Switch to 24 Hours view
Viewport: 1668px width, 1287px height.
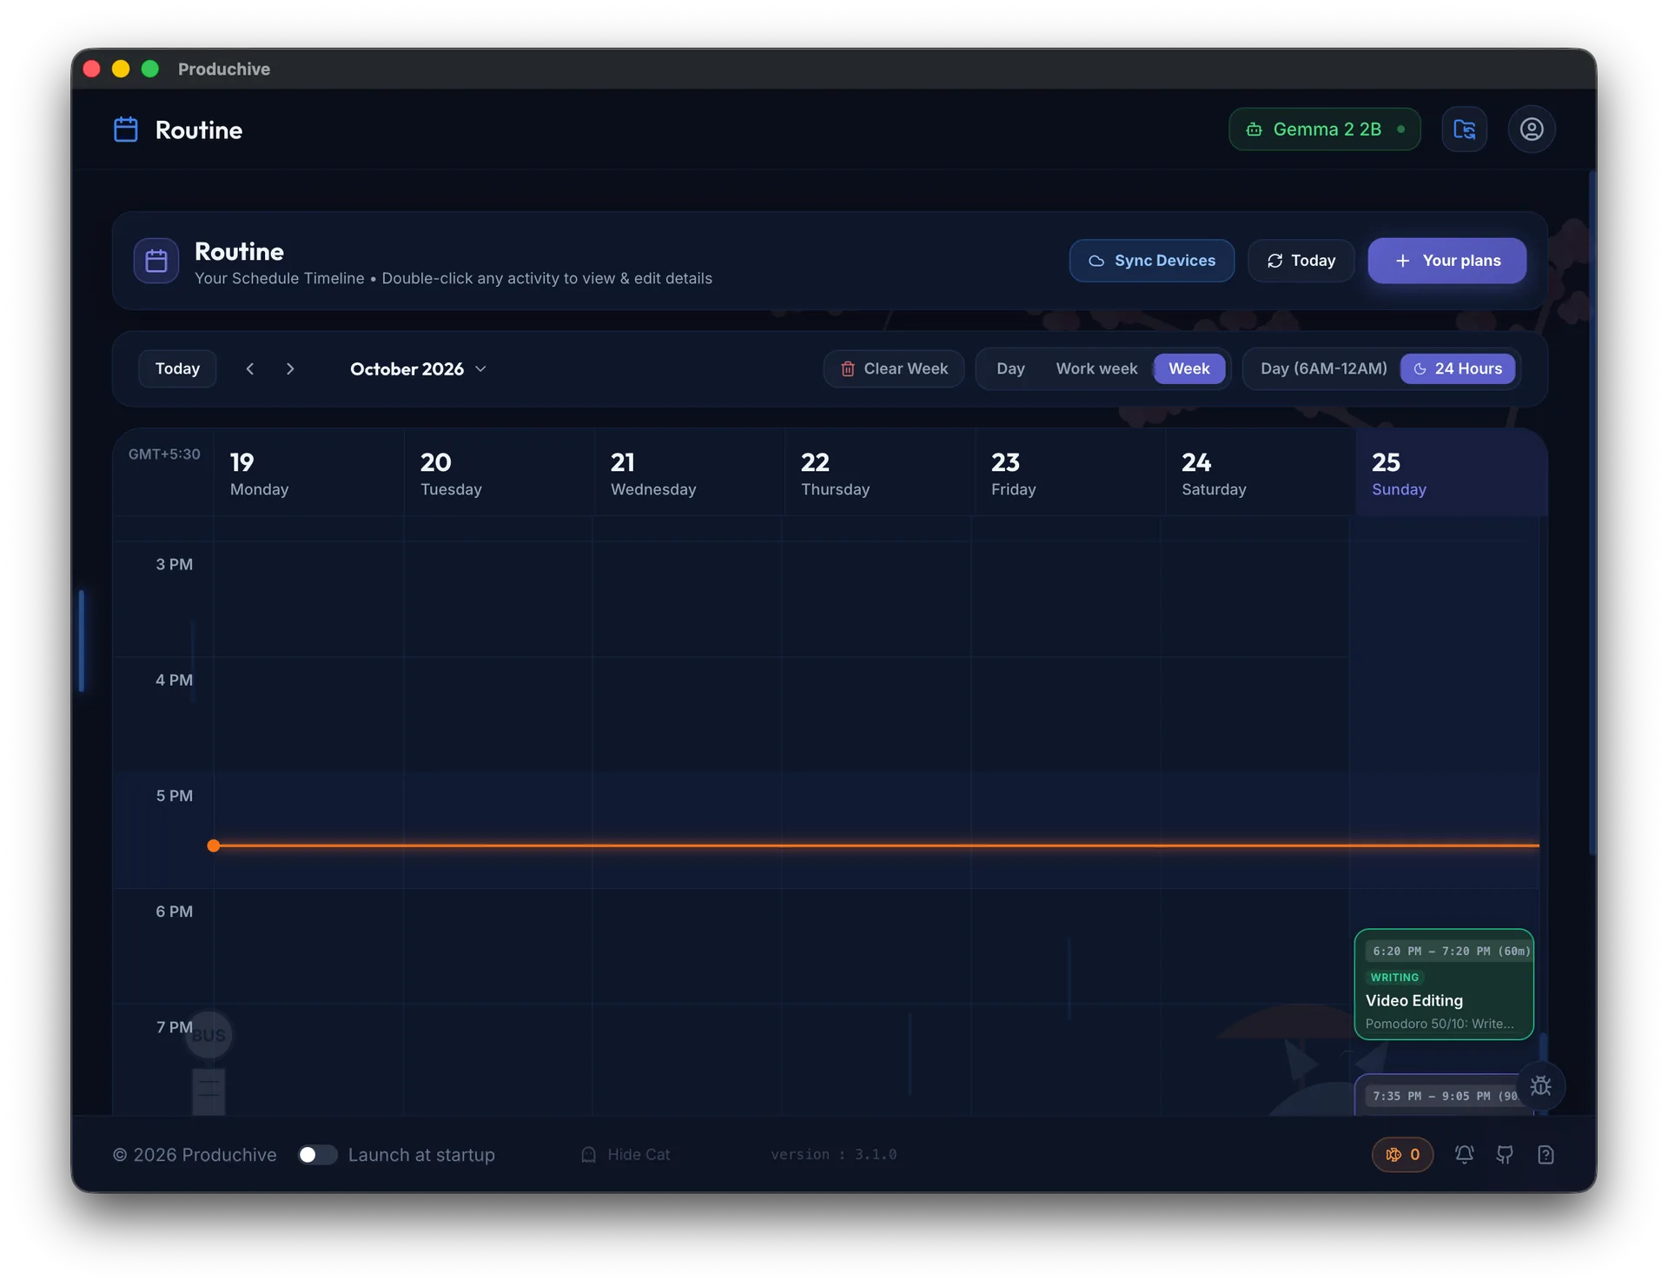pyautogui.click(x=1458, y=368)
